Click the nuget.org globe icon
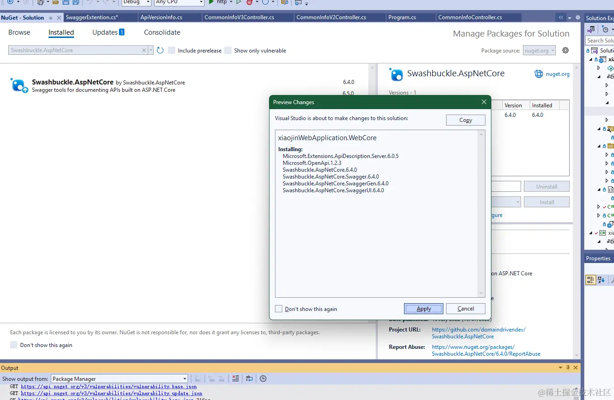This screenshot has height=400, width=614. point(539,74)
